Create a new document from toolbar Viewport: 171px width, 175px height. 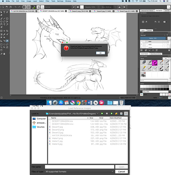point(3,7)
